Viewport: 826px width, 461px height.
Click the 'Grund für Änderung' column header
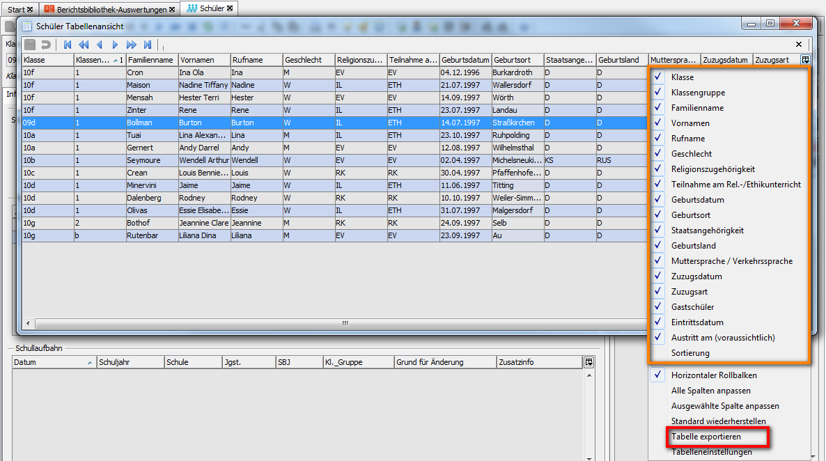click(445, 362)
